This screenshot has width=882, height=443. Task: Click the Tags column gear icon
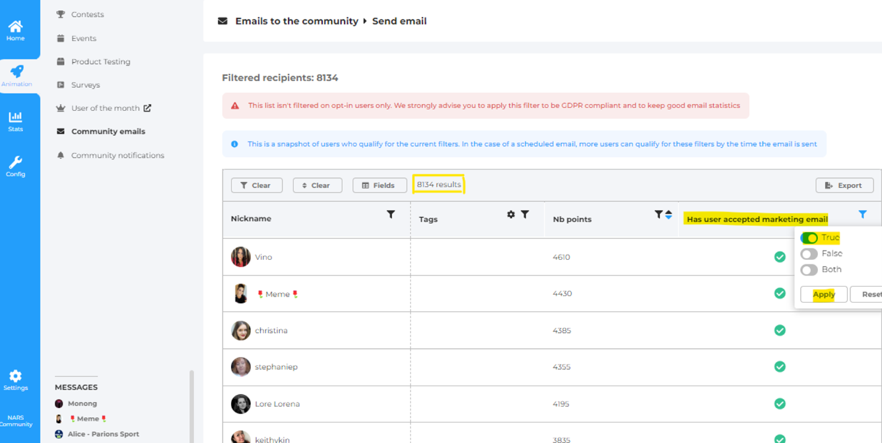coord(510,214)
